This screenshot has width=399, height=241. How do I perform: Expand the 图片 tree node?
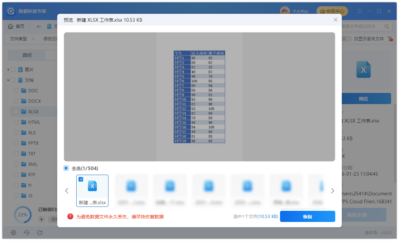pos(8,70)
